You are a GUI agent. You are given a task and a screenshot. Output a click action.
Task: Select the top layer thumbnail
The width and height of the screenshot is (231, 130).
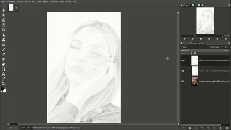(195, 61)
